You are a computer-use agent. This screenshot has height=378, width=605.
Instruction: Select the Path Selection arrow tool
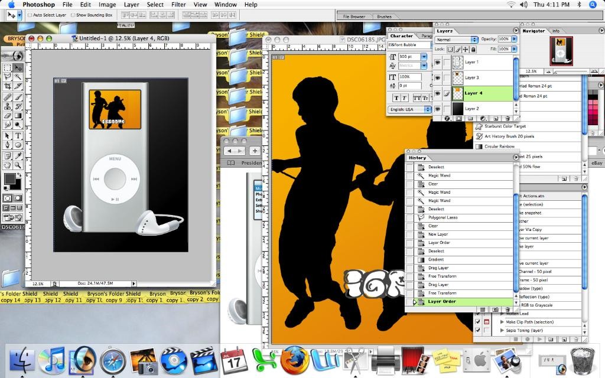tap(7, 135)
